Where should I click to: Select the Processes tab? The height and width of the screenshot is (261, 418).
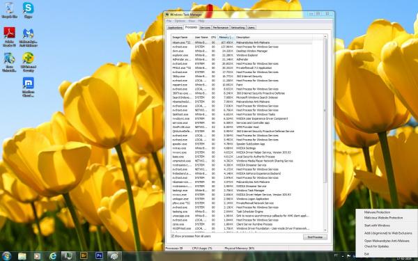pos(191,27)
